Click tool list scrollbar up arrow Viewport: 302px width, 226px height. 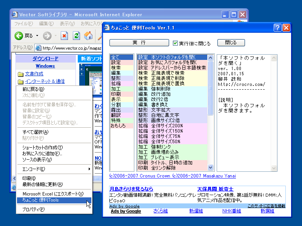[x=210, y=58]
